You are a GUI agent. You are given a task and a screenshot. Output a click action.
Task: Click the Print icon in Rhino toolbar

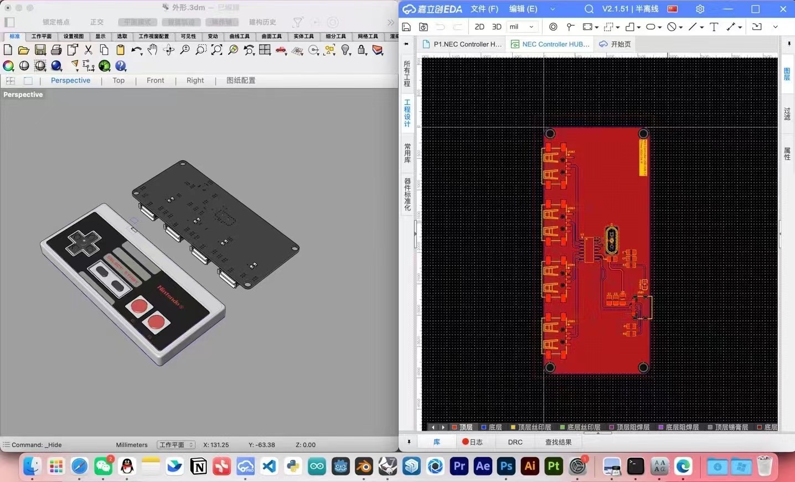pos(56,50)
